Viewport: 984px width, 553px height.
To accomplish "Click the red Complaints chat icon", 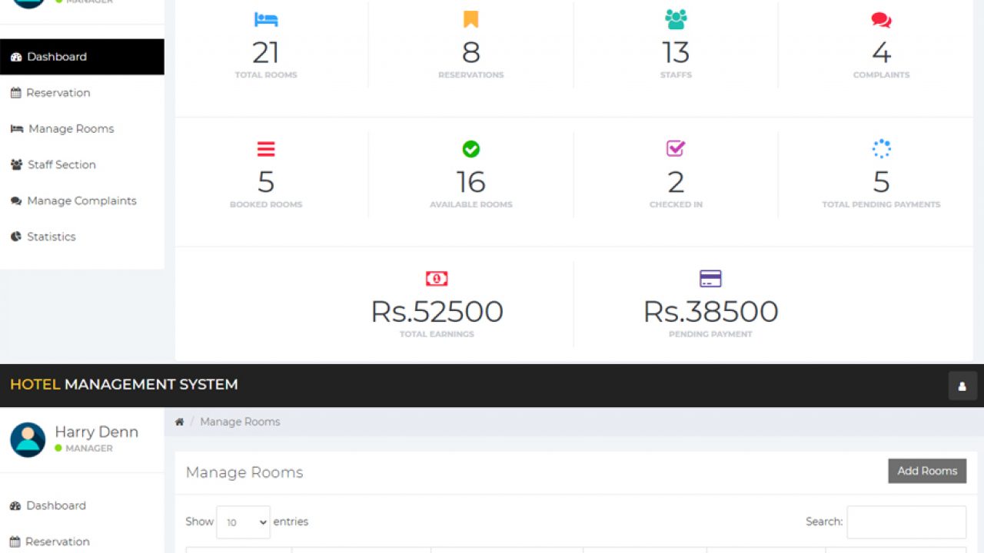I will pos(881,20).
